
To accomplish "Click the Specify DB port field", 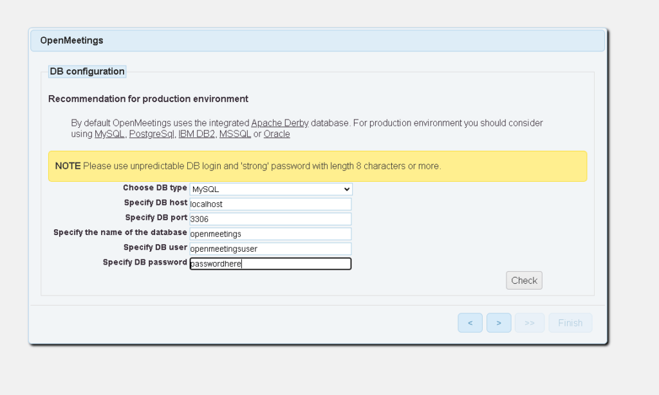I will 270,219.
